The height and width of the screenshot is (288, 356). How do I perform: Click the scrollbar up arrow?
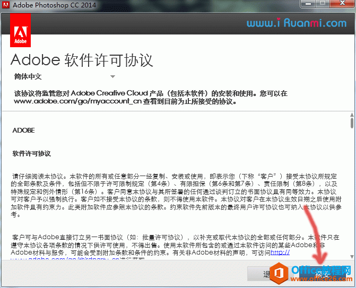click(352, 114)
